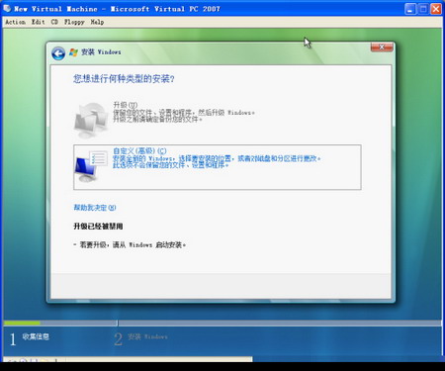Click the blue back arrow in setup
445x371 pixels.
click(58, 53)
